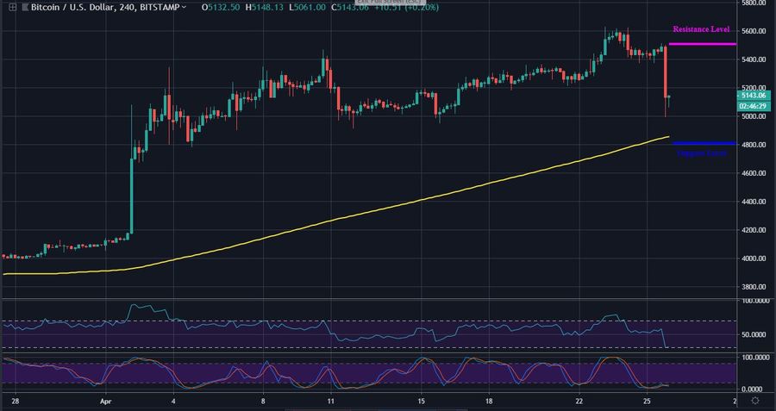
Task: Click the 4800.00 price axis label
Action: pyautogui.click(x=754, y=145)
